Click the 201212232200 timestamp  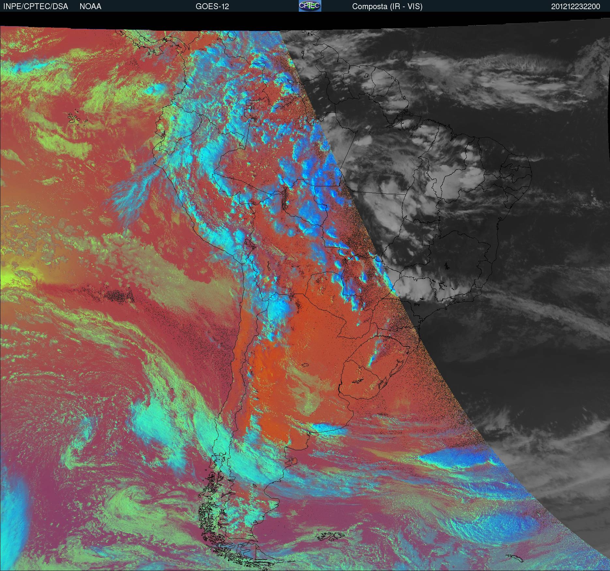(x=576, y=7)
